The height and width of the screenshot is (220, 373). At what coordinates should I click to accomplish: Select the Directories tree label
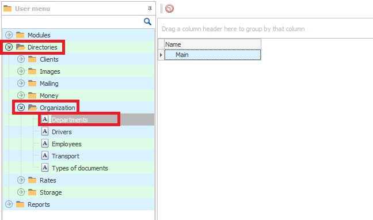pyautogui.click(x=43, y=47)
